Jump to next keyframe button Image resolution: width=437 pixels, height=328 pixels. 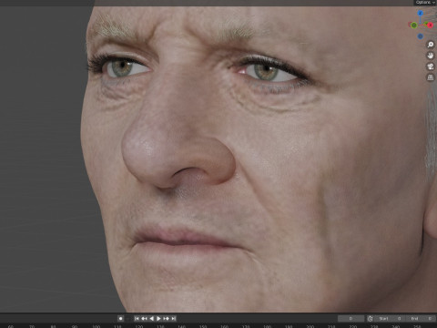[x=166, y=318]
